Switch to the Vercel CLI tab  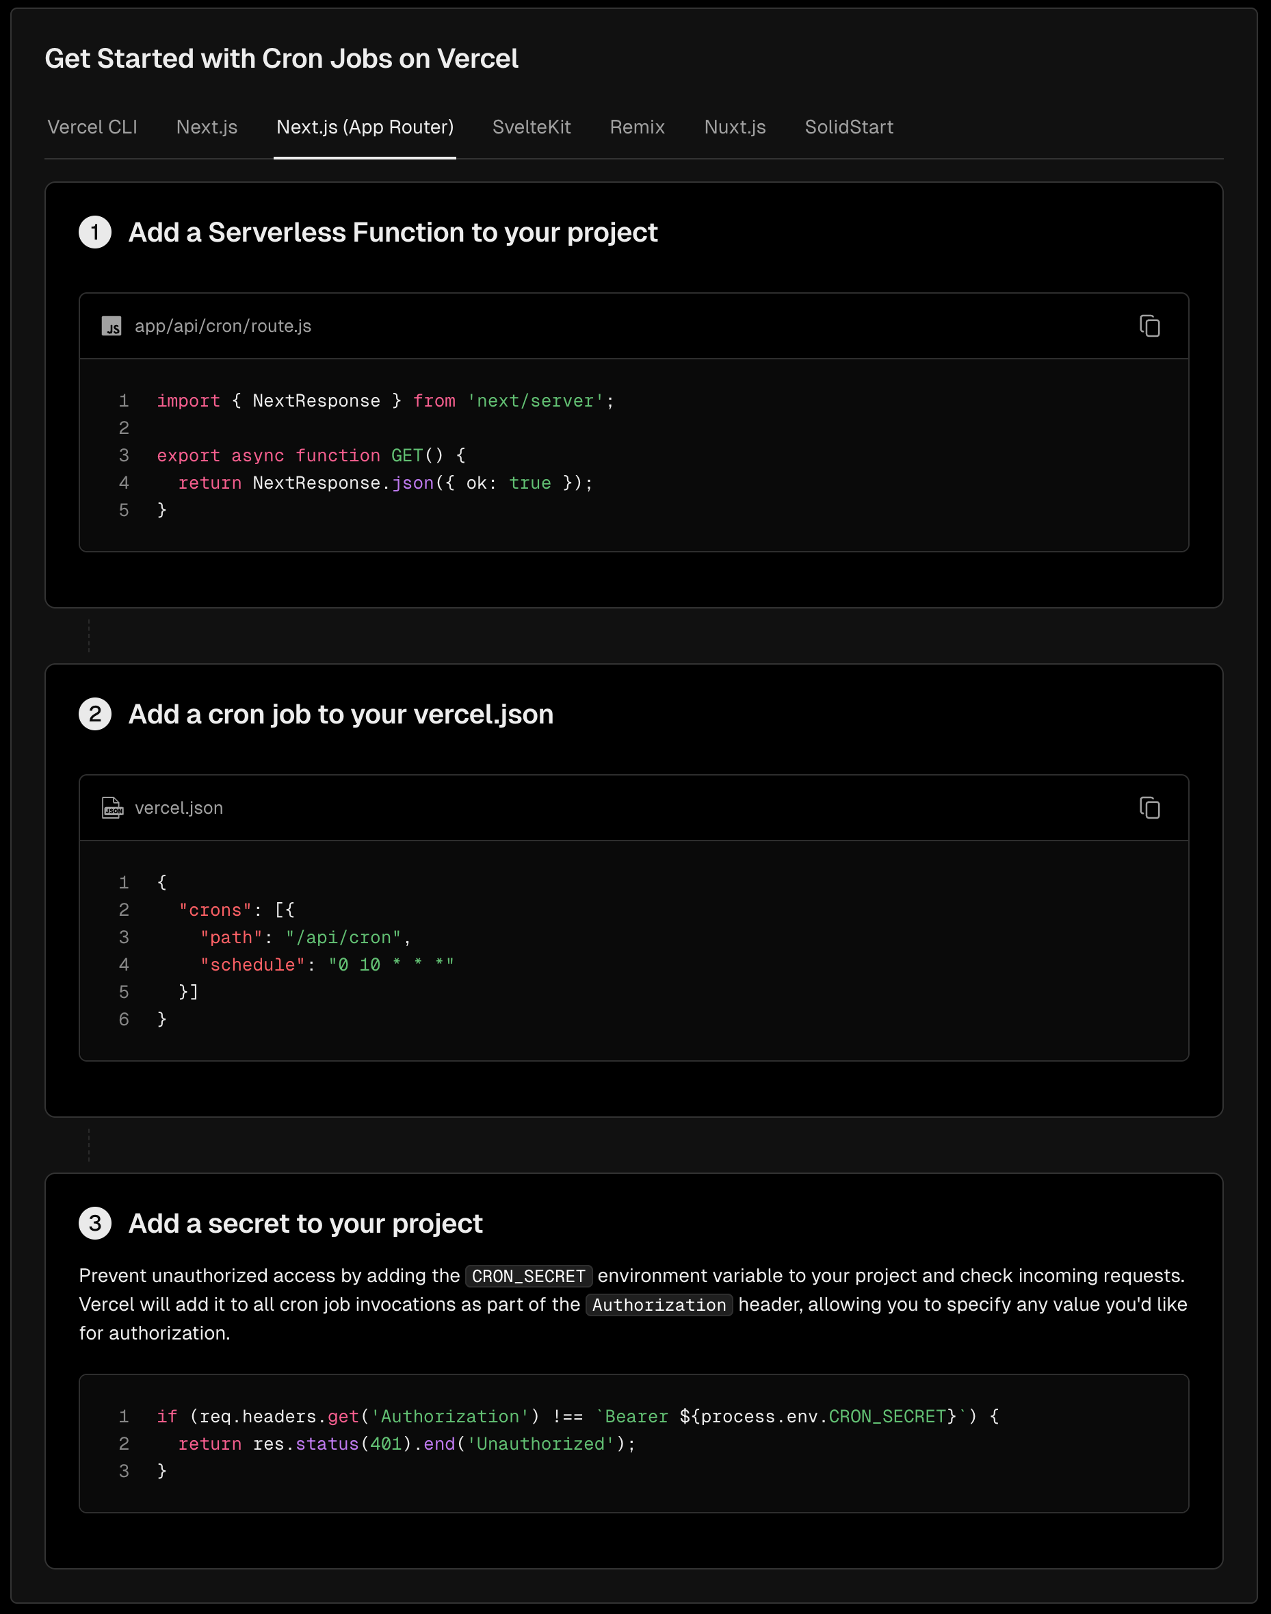(92, 127)
